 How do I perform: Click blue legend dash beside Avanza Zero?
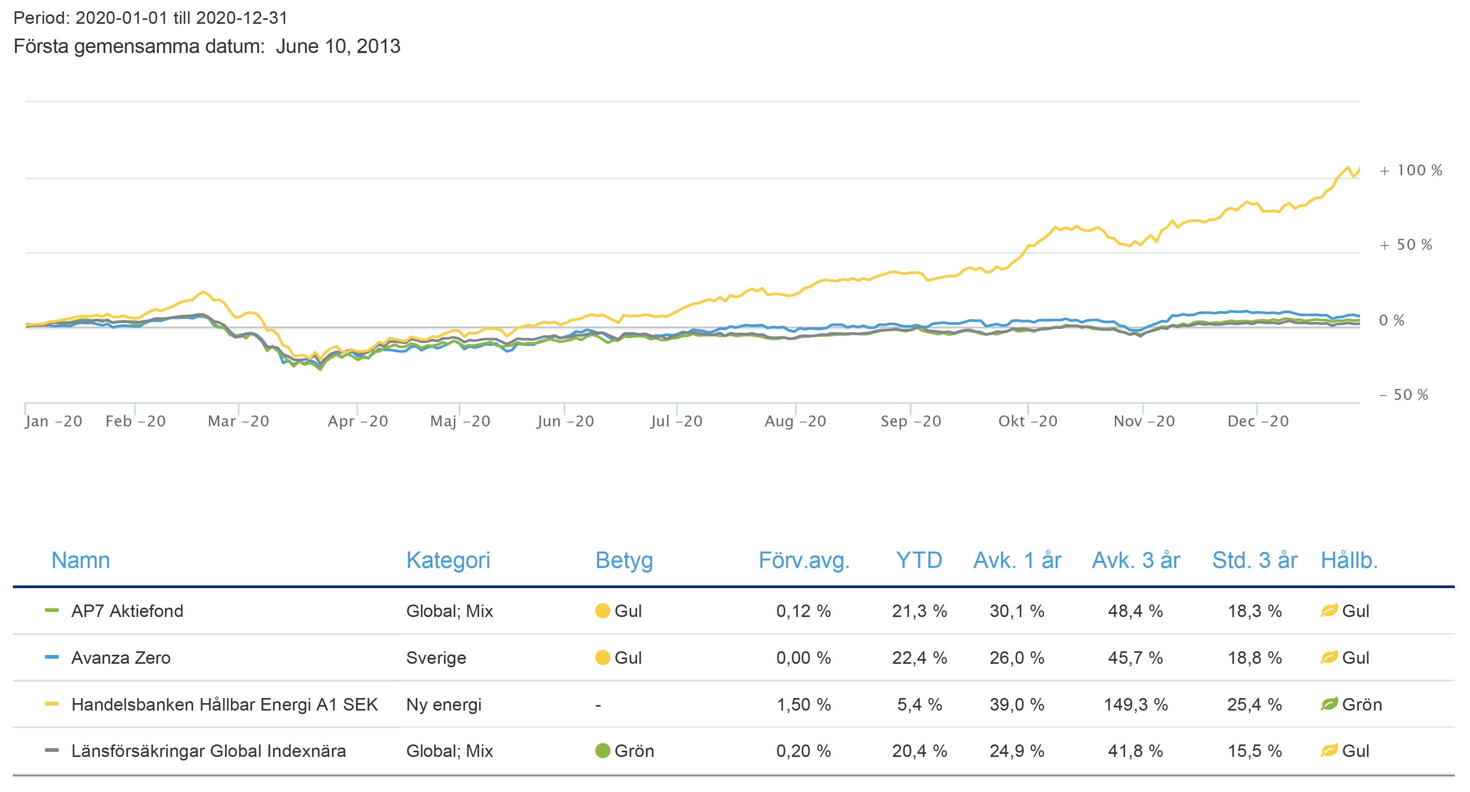[x=51, y=657]
